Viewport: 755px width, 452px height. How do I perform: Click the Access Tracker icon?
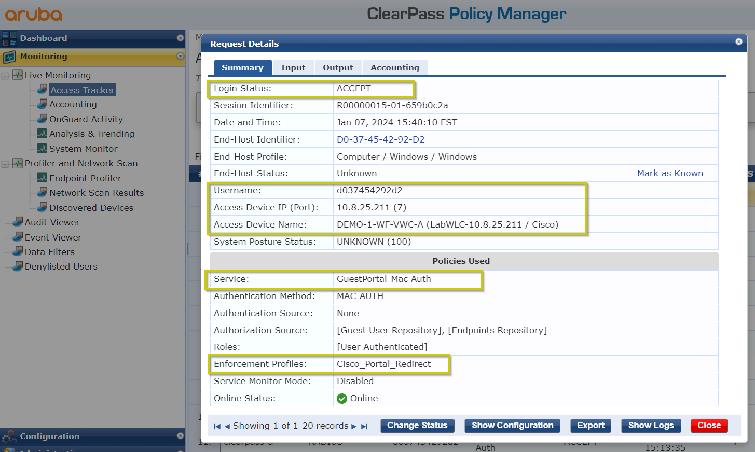pos(43,89)
